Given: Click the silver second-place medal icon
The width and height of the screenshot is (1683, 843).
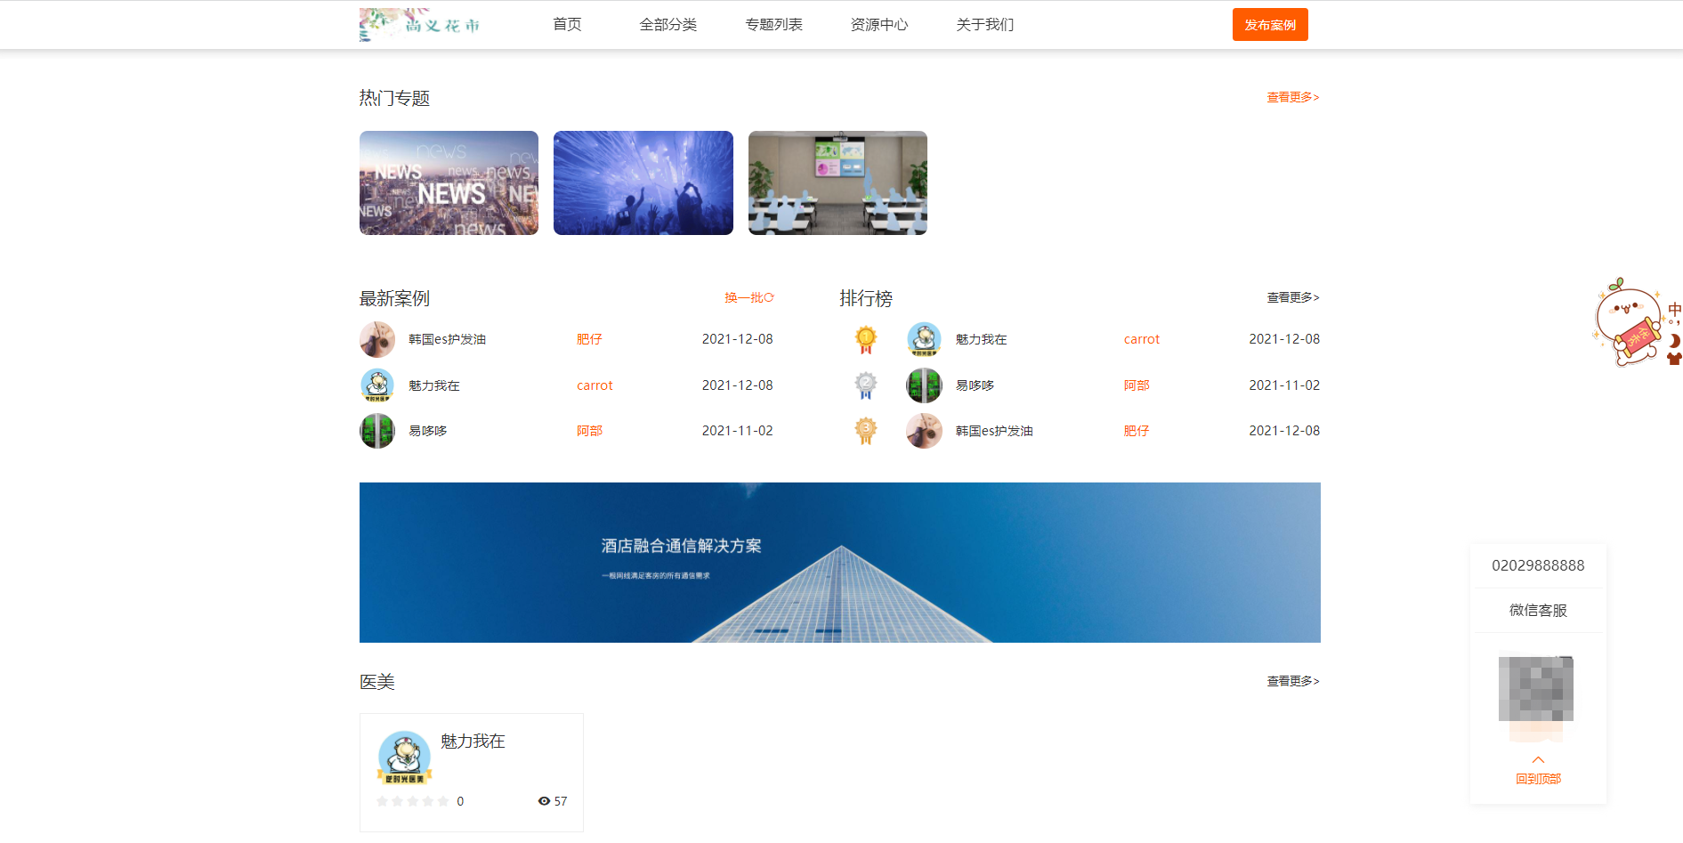Looking at the screenshot, I should coord(865,385).
